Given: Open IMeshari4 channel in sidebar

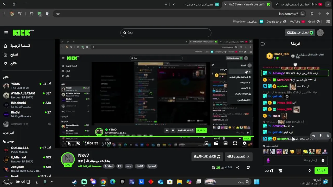Looking at the screenshot, I should (x=27, y=105).
